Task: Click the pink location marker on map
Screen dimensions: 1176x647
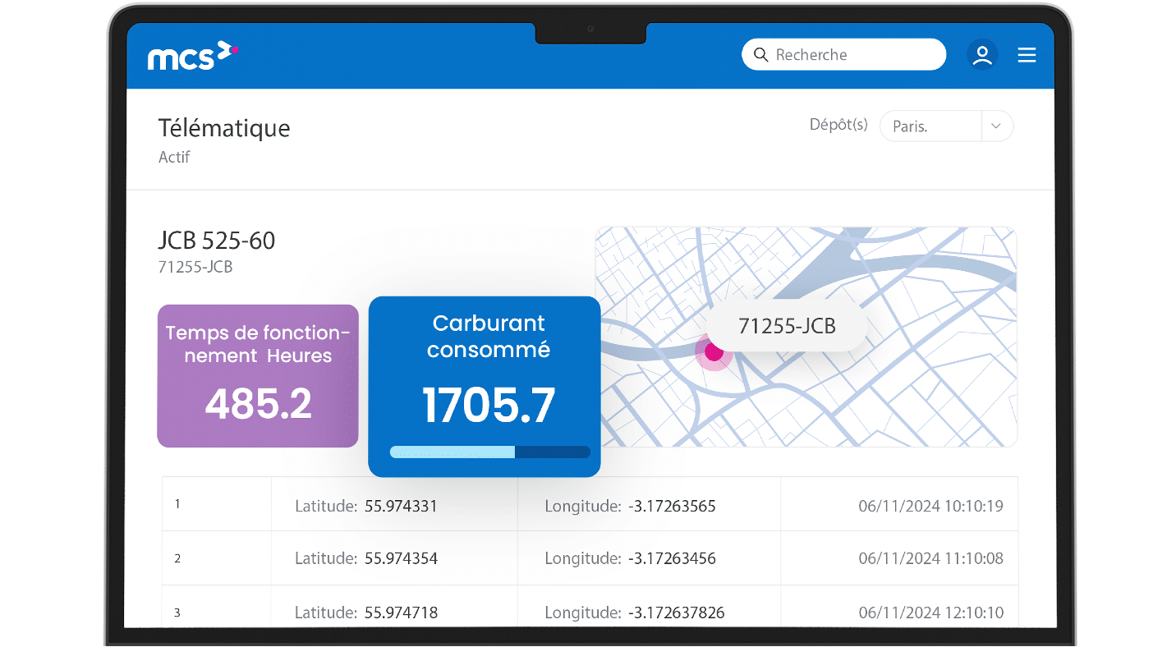Action: click(714, 352)
